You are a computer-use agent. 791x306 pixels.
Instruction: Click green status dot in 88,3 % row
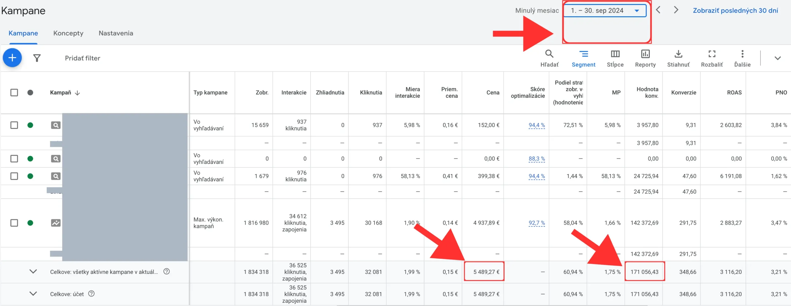tap(30, 159)
